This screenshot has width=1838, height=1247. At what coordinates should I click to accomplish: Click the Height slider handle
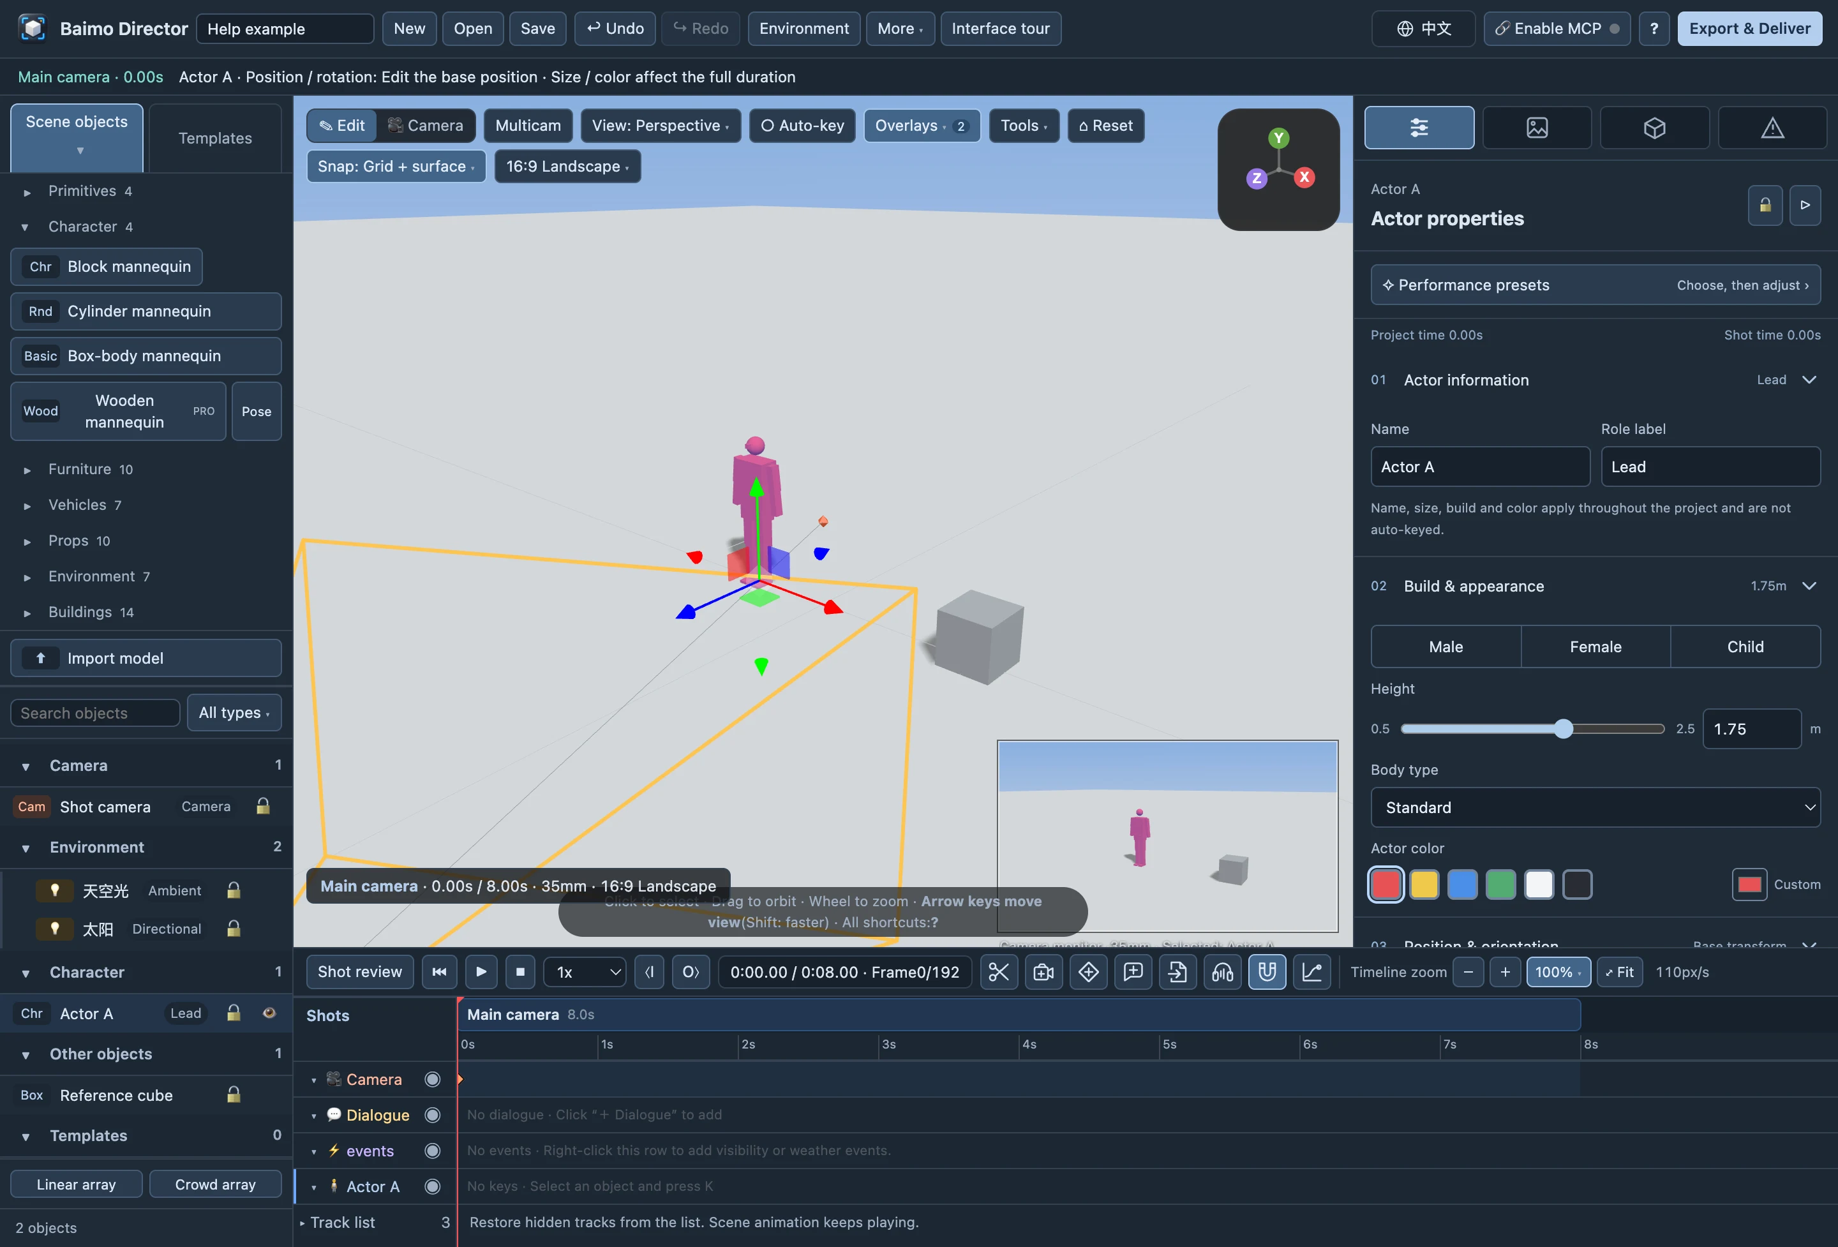tap(1563, 728)
